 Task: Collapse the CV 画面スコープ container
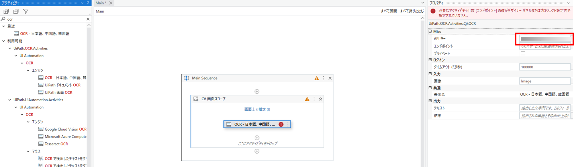point(321,99)
